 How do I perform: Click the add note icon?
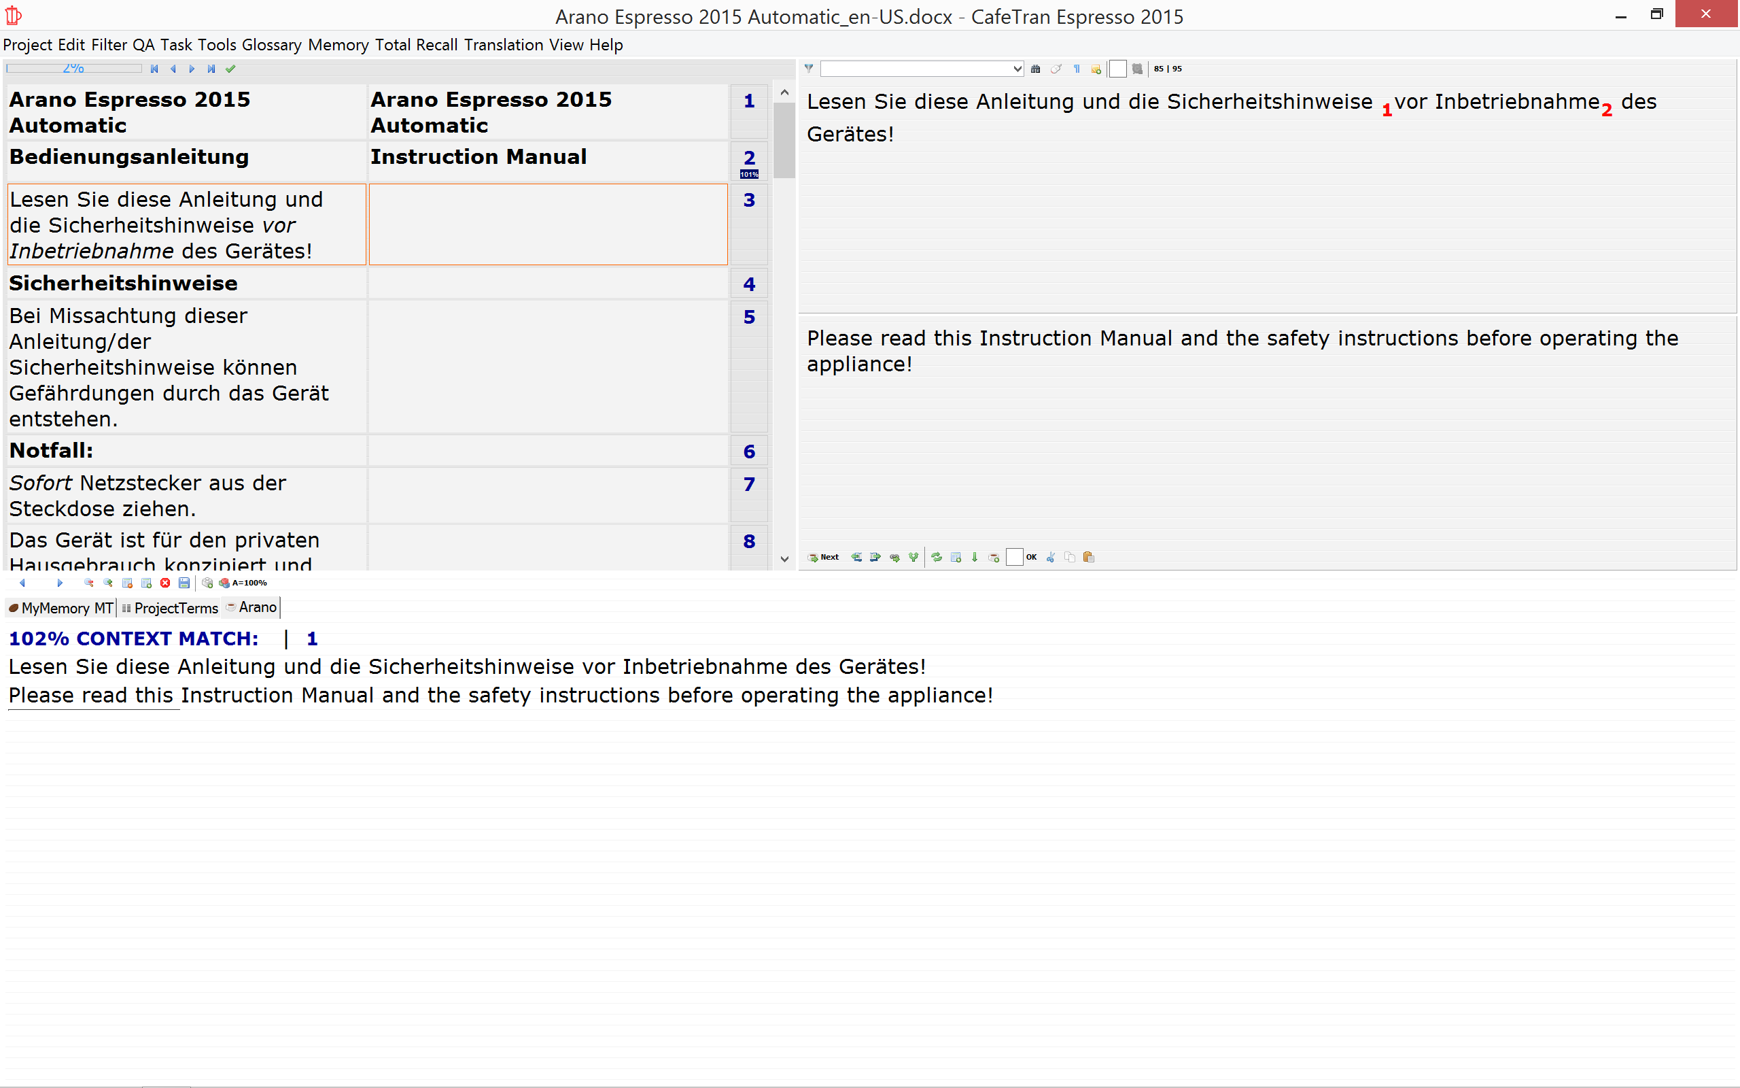[x=1096, y=69]
